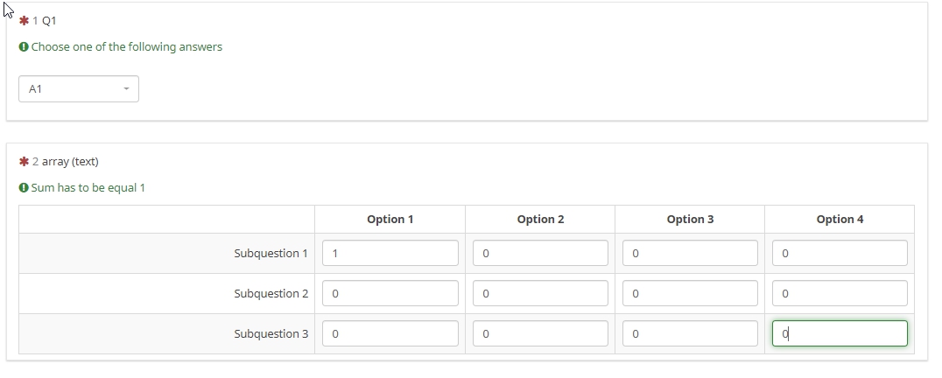Viewport: 942px width, 378px height.
Task: Click the Q1 required asterisk icon
Action: (x=24, y=21)
